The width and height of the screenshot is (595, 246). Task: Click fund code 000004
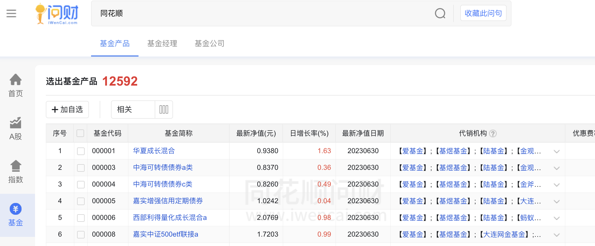pos(103,184)
